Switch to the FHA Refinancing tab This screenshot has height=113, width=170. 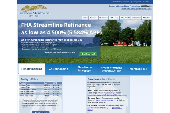click(32, 69)
